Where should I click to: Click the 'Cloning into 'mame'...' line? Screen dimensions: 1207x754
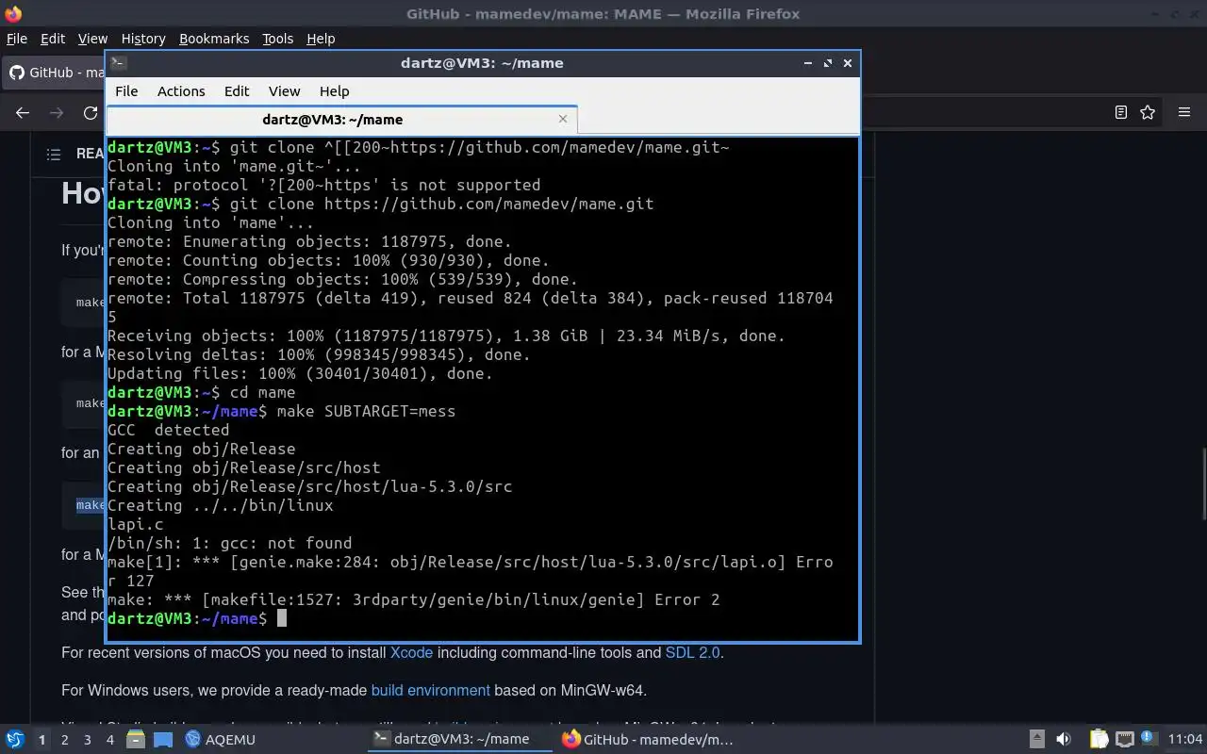pos(210,222)
